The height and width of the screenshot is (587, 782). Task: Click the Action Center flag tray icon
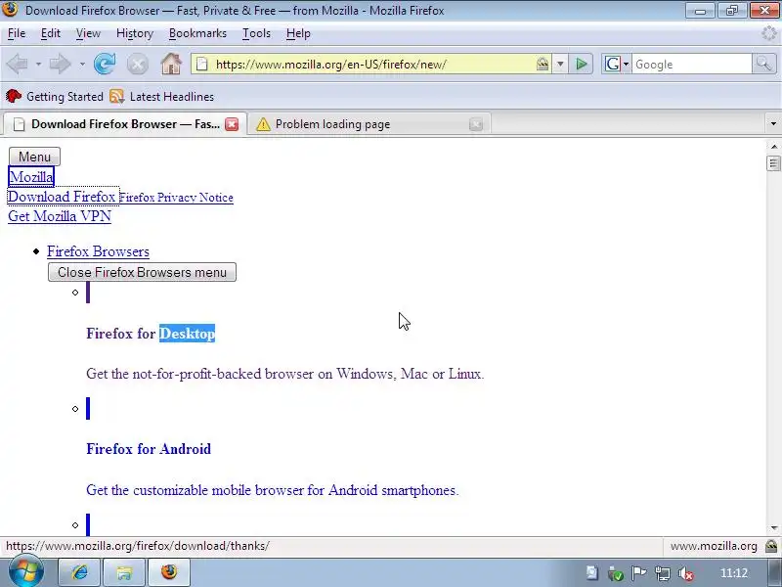(638, 573)
